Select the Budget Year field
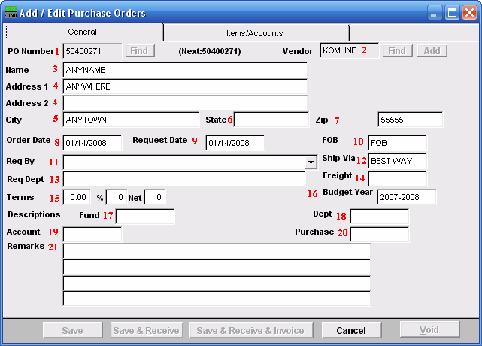This screenshot has height=346, width=482. [406, 197]
